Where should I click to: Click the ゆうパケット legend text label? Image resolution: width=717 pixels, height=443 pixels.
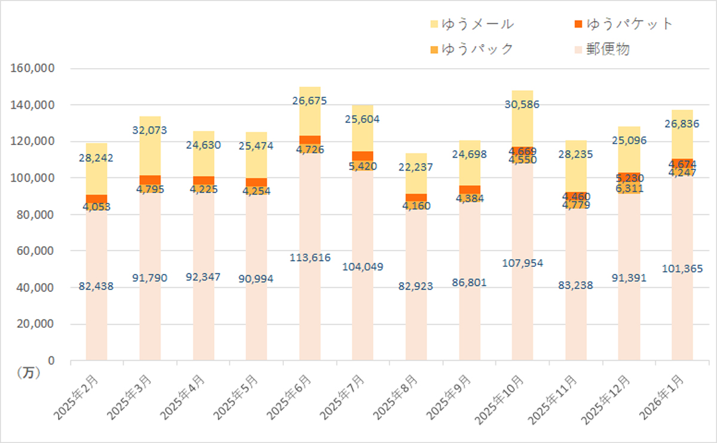tap(630, 24)
